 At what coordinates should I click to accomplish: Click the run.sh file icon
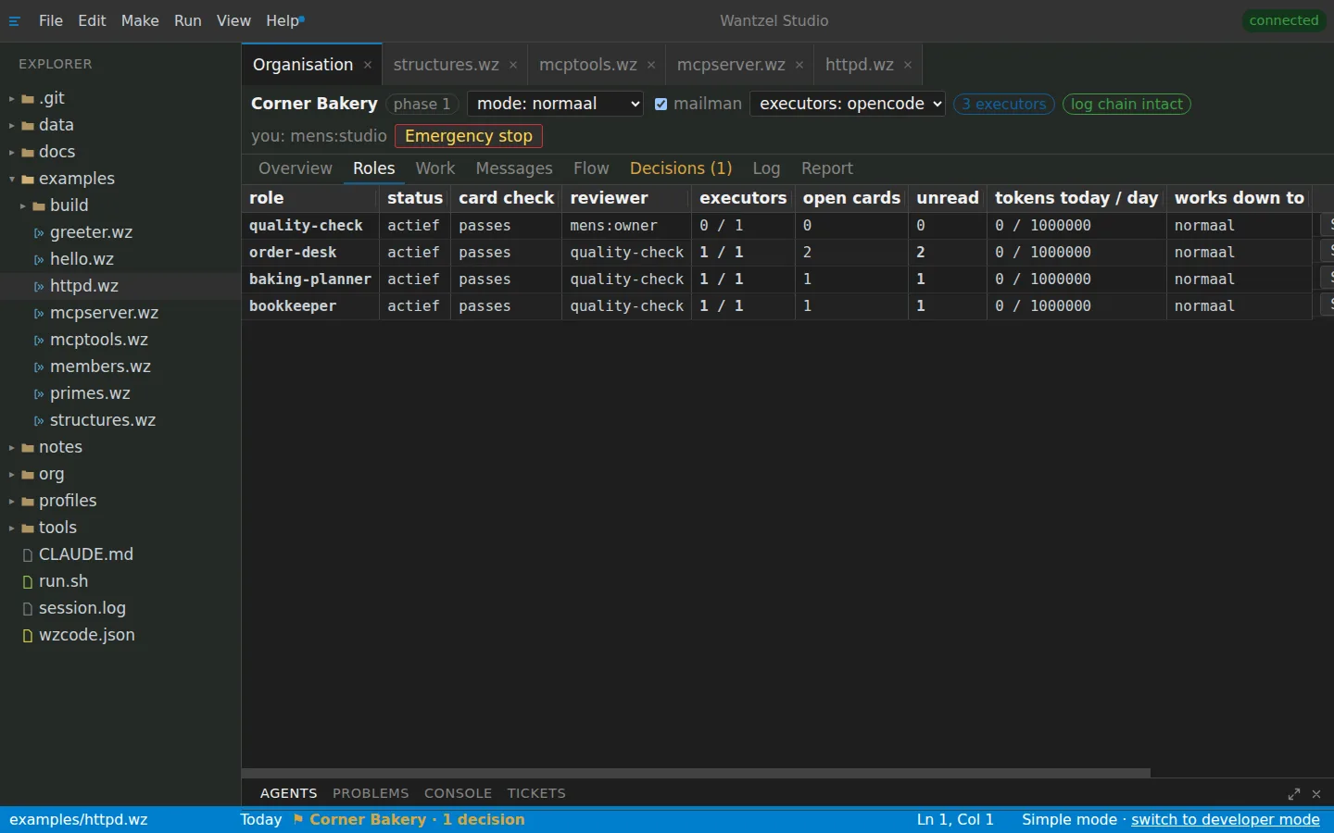click(28, 582)
